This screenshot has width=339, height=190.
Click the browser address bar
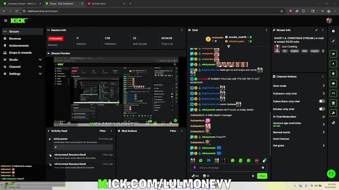click(150, 11)
